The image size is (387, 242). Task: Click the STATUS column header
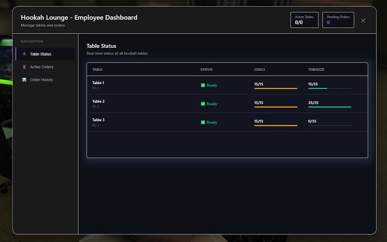pyautogui.click(x=206, y=70)
